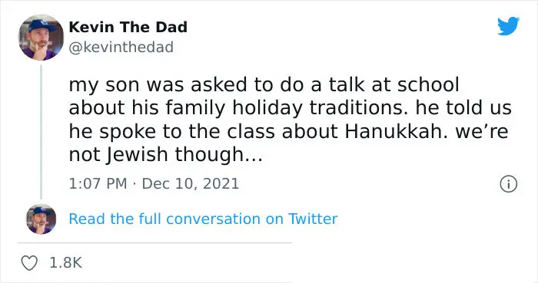The width and height of the screenshot is (538, 283).
Task: Click the "not Jewish though..." closing line
Action: tap(166, 155)
